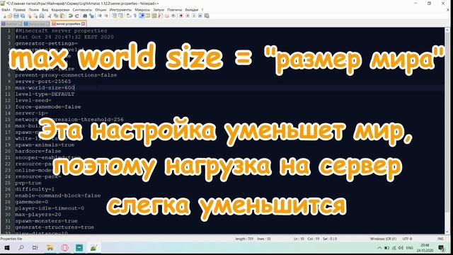
Task: Click Run macro multiple times icon
Action: coord(200,16)
